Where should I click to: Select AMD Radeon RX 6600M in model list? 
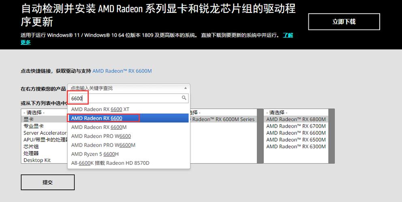click(296, 133)
